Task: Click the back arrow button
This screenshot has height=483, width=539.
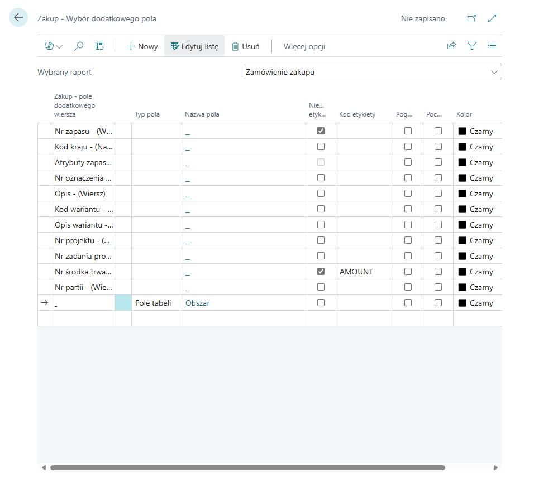Action: 18,18
